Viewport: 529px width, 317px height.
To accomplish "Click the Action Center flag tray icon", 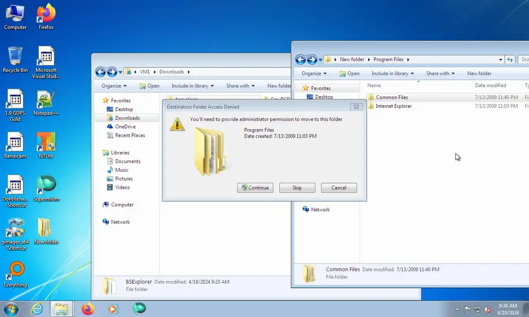I will coord(467,309).
